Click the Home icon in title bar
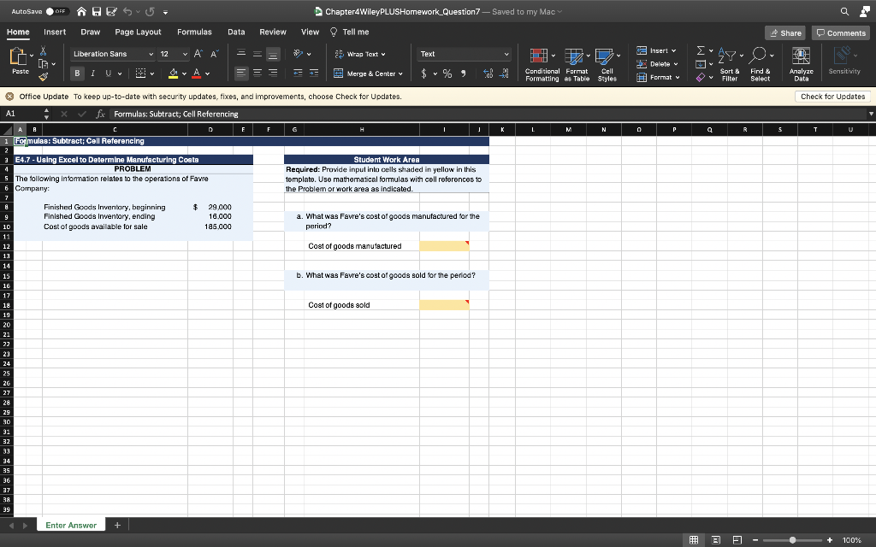The height and width of the screenshot is (547, 876). point(81,11)
